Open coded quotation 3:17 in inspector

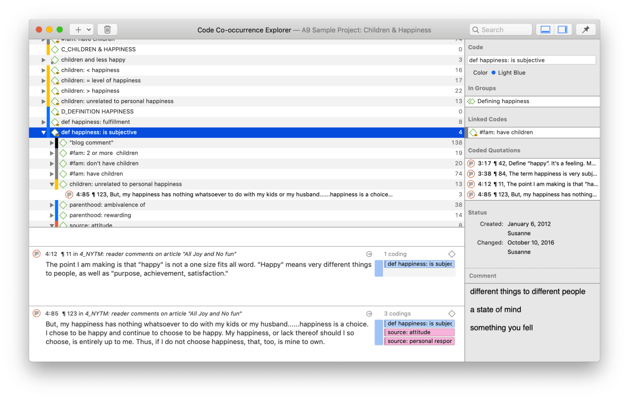coord(532,163)
